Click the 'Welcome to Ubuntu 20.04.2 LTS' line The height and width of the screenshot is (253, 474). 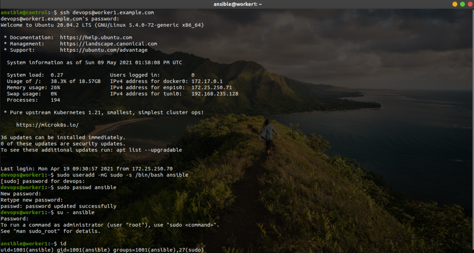point(102,25)
